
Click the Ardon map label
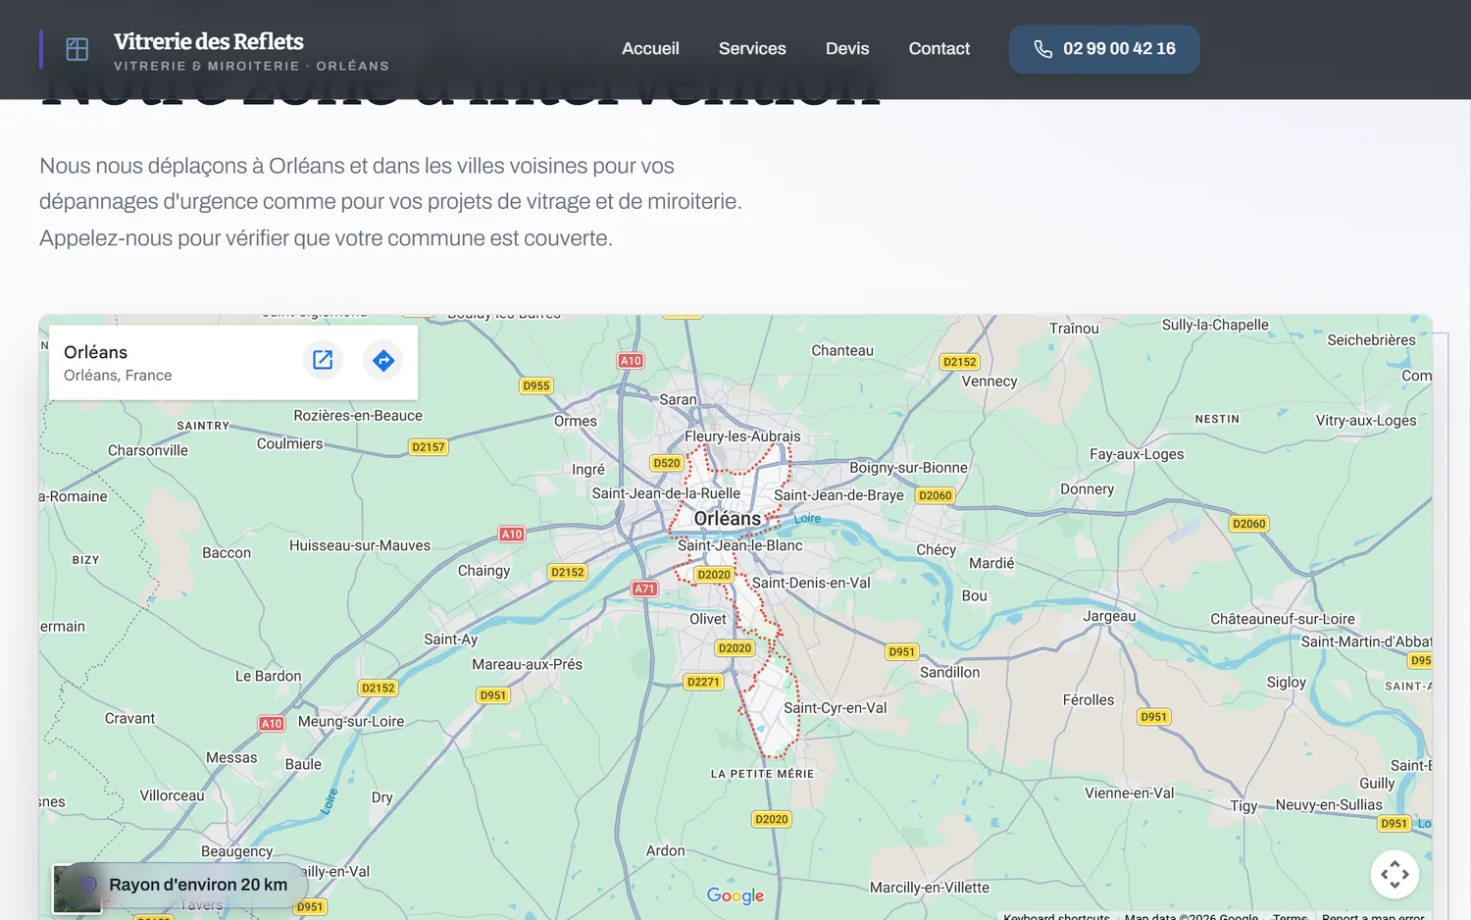tap(666, 850)
